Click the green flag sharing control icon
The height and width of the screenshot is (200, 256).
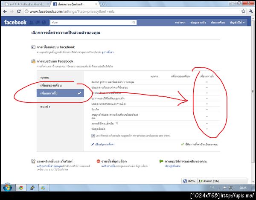point(161,161)
